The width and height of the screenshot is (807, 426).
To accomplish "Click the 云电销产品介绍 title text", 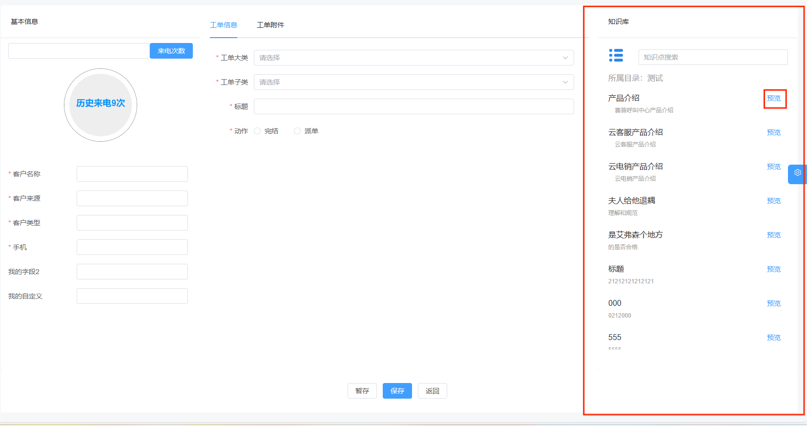I will tap(635, 167).
